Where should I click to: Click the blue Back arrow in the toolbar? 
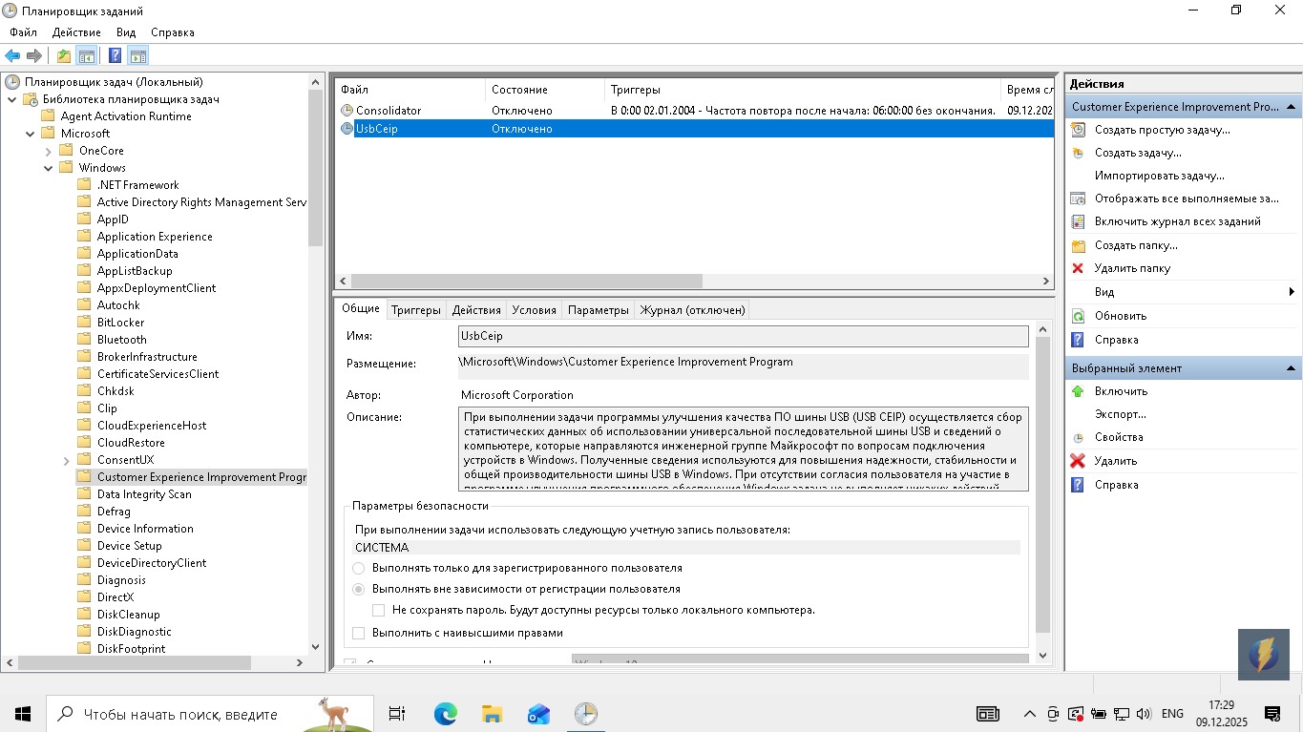pyautogui.click(x=12, y=56)
